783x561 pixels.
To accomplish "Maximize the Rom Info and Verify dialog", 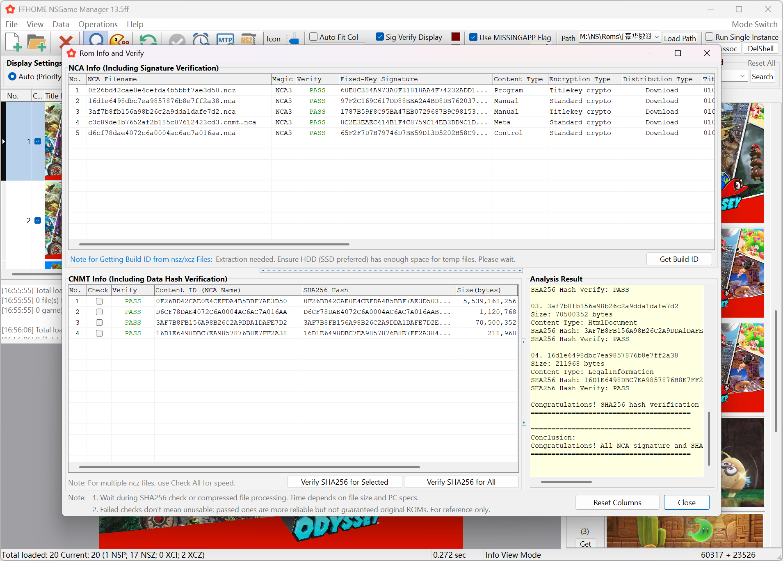I will point(678,53).
